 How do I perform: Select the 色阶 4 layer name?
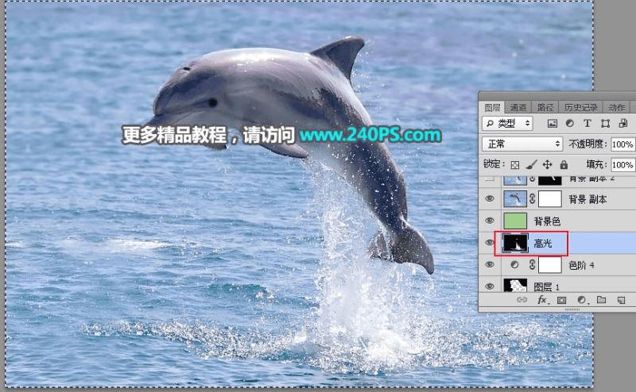click(581, 265)
